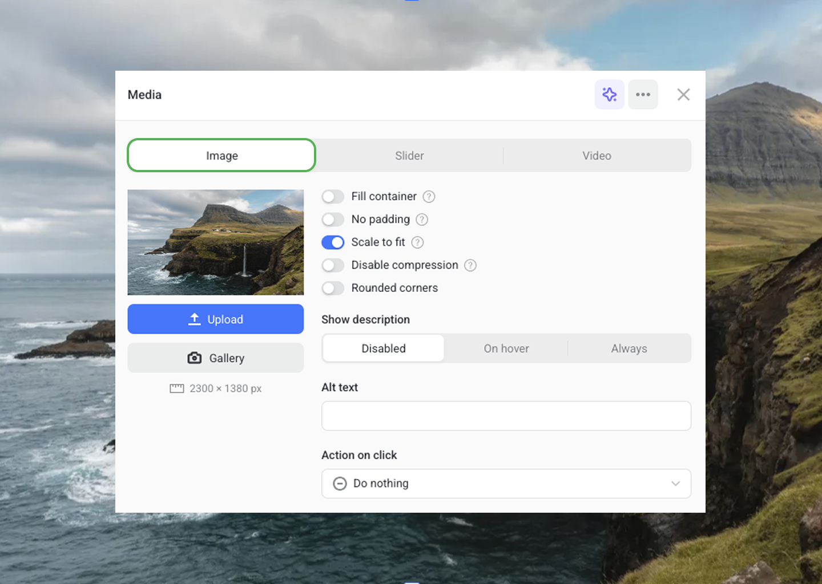
Task: Toggle the Disable compression switch
Action: [x=333, y=265]
